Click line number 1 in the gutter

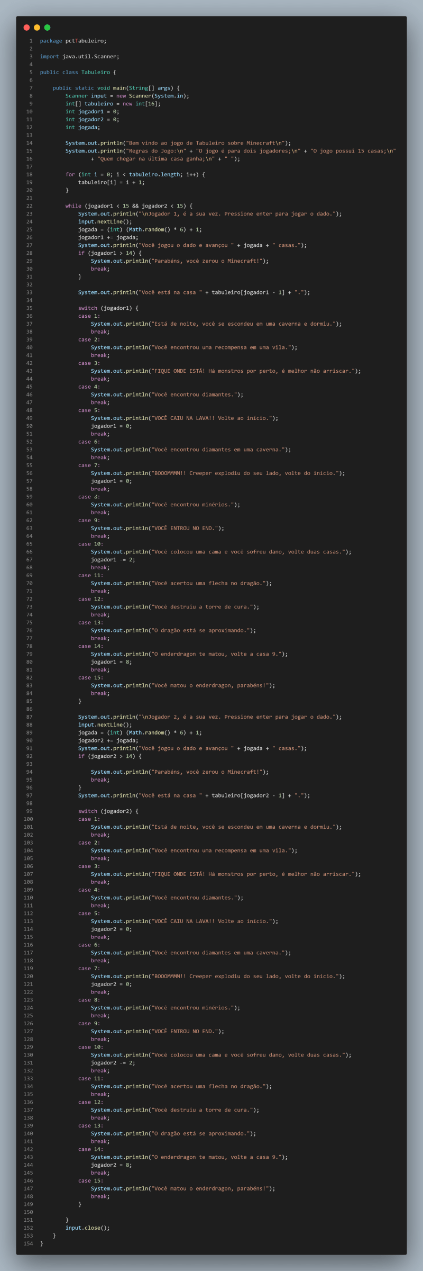click(31, 41)
